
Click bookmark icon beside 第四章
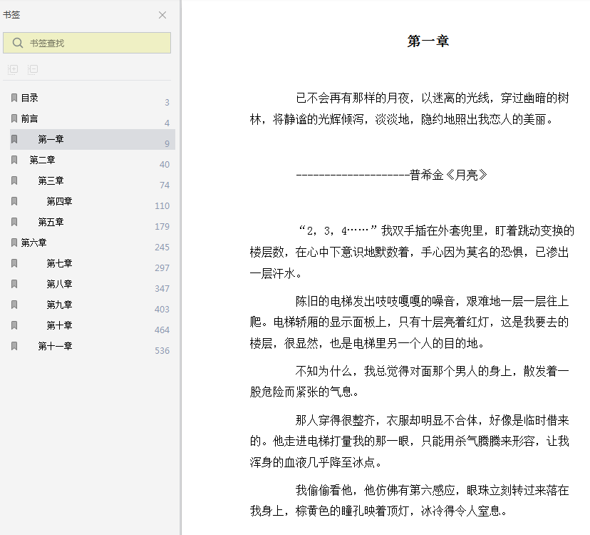[14, 202]
